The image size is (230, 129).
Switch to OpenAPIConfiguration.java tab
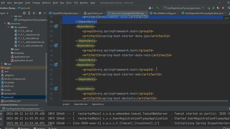(65, 13)
